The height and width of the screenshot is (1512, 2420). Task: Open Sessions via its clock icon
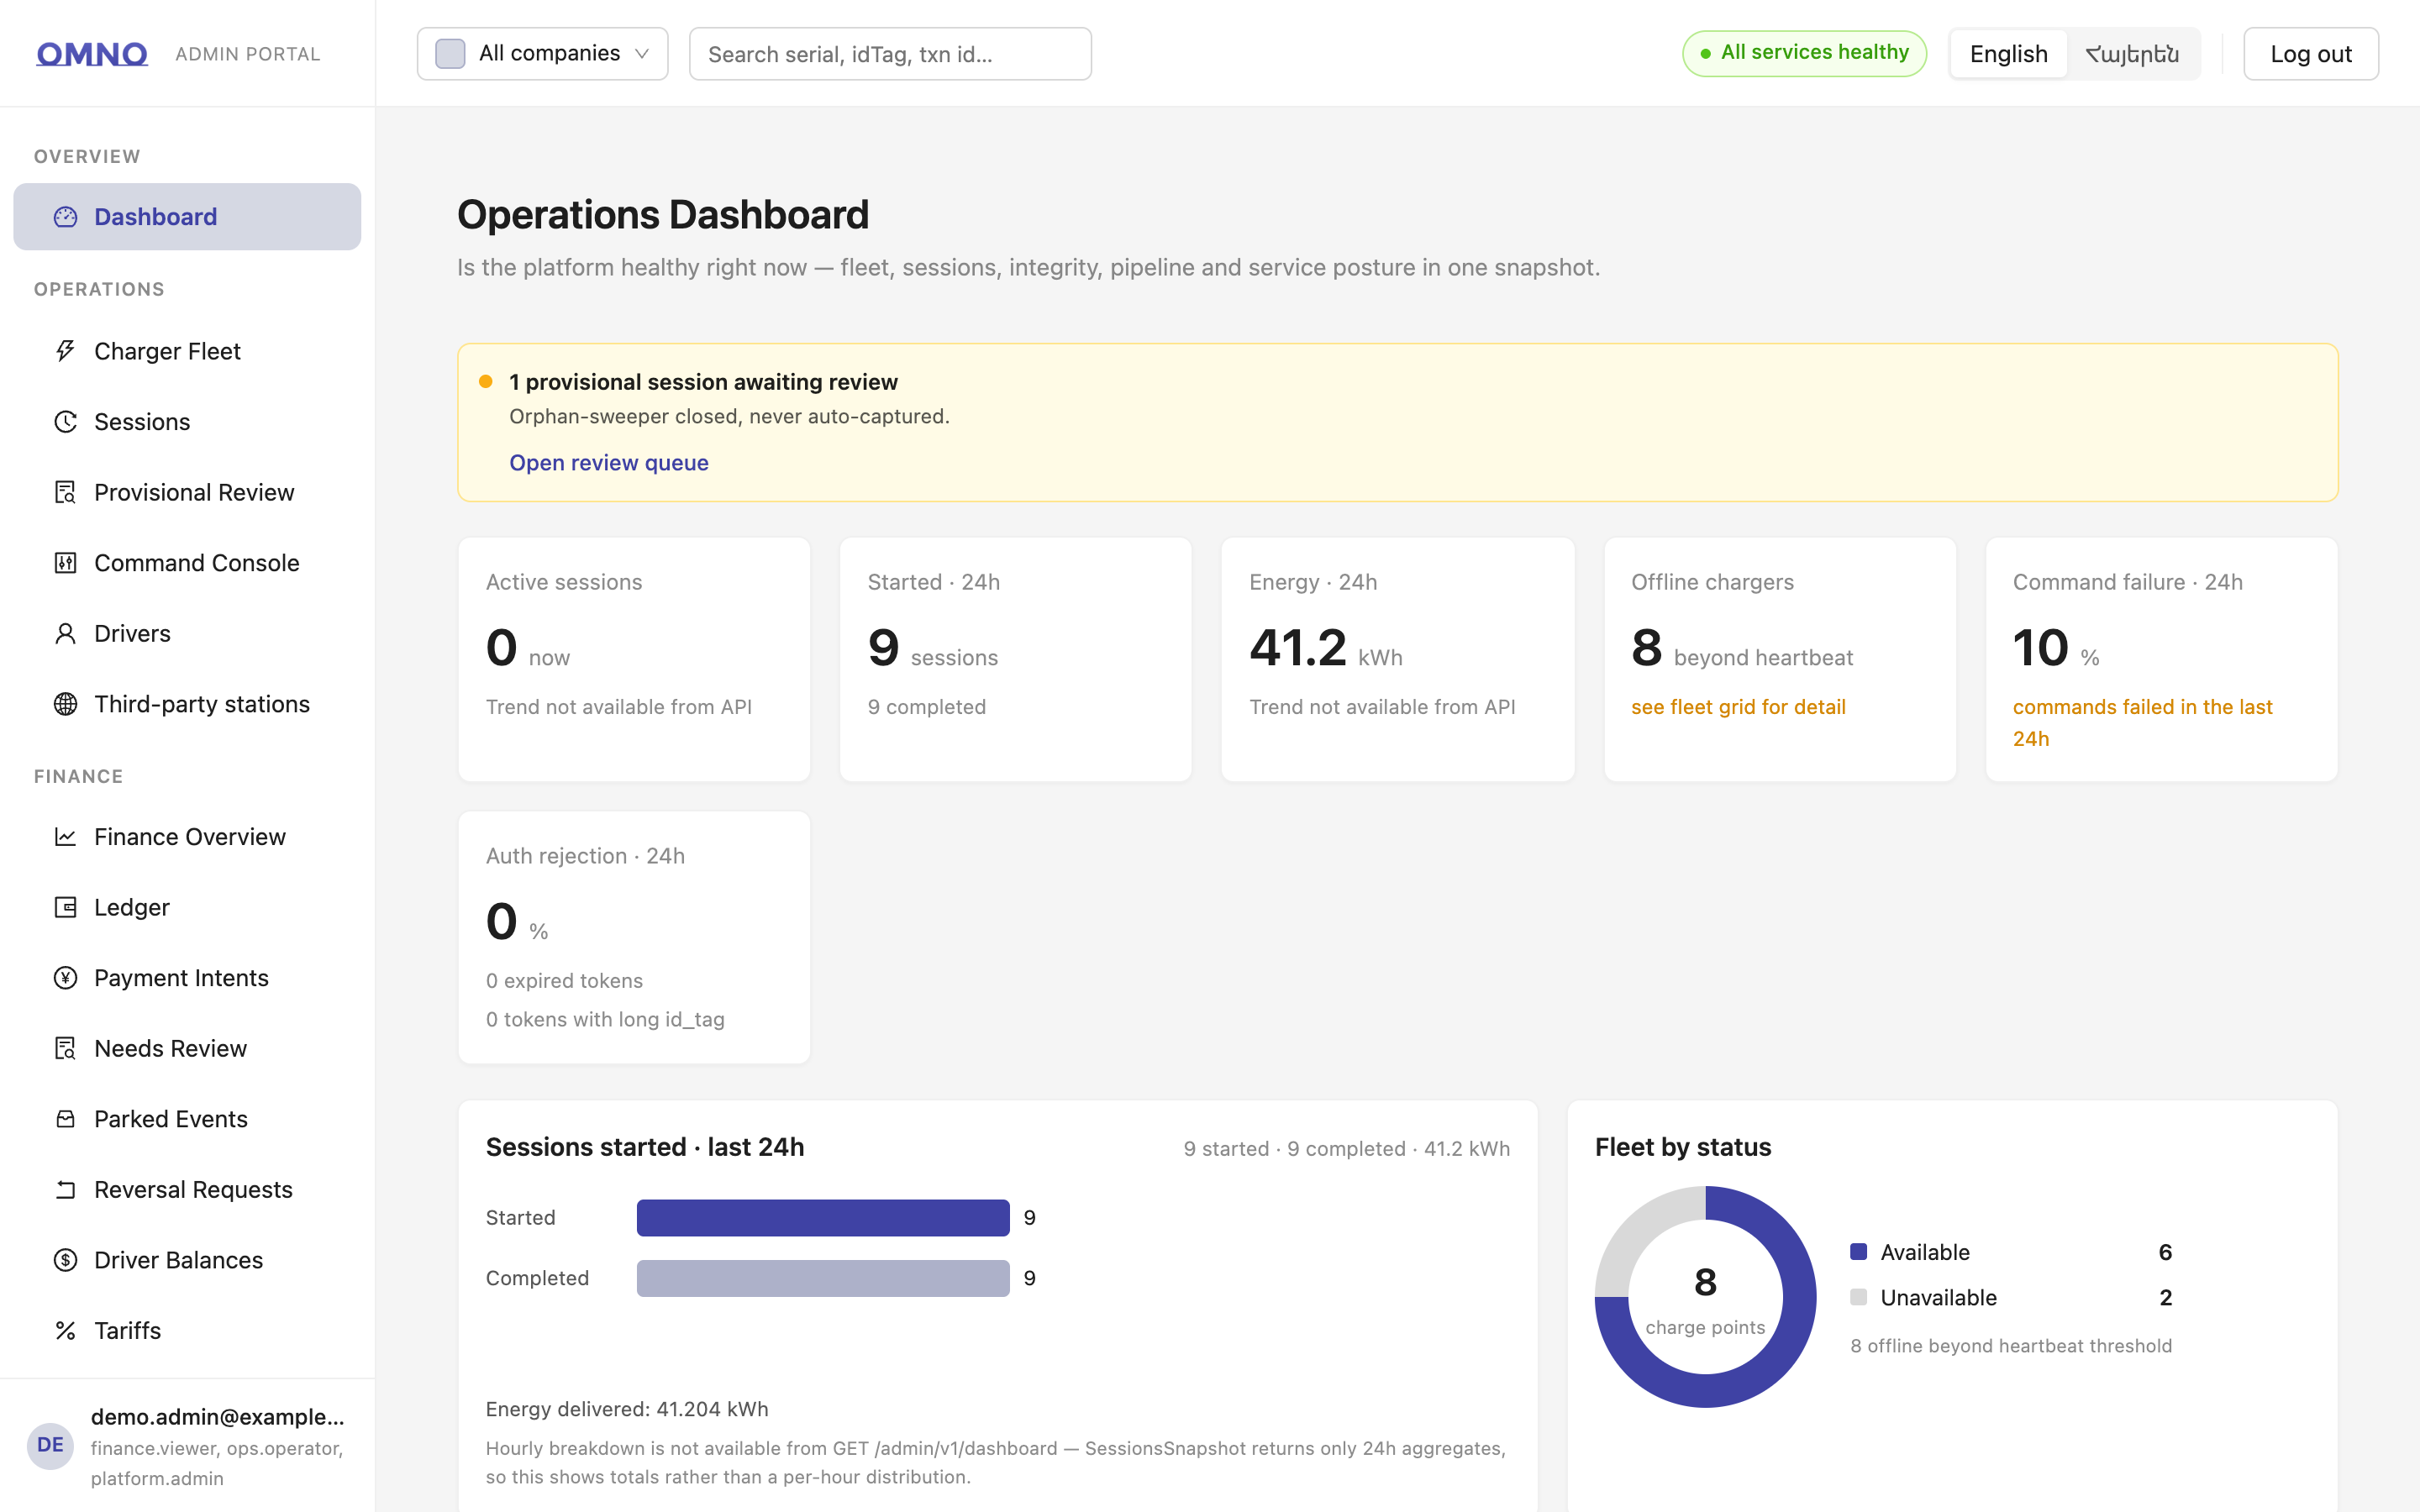click(65, 422)
